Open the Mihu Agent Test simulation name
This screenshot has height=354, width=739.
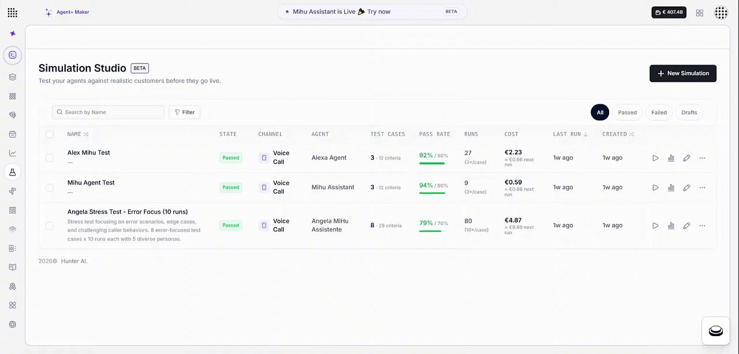[x=91, y=183]
